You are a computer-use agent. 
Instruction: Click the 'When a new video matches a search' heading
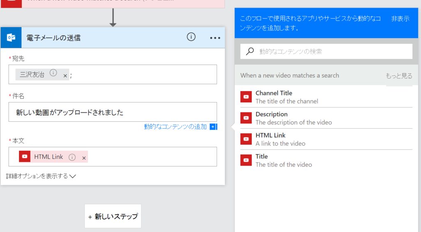pos(289,75)
